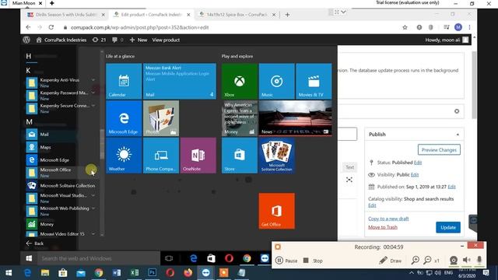The width and height of the screenshot is (498, 280).
Task: Click the Update button
Action: [448, 228]
